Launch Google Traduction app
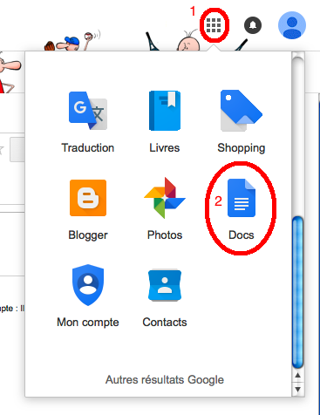The image size is (320, 415). 88,111
